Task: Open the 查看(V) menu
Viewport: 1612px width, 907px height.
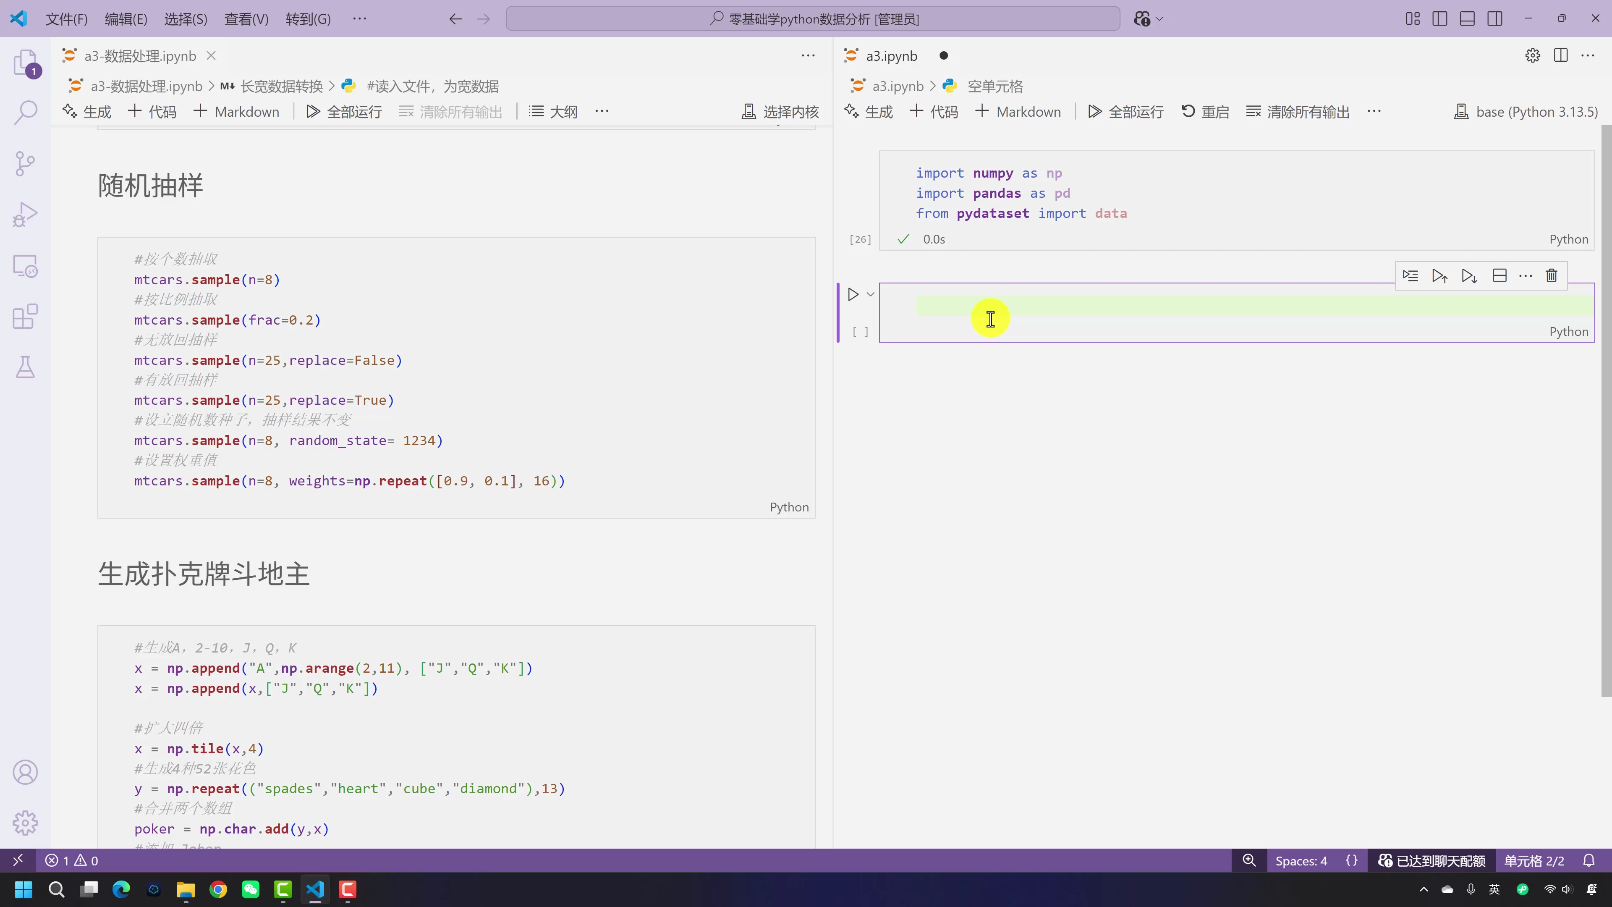Action: (246, 19)
